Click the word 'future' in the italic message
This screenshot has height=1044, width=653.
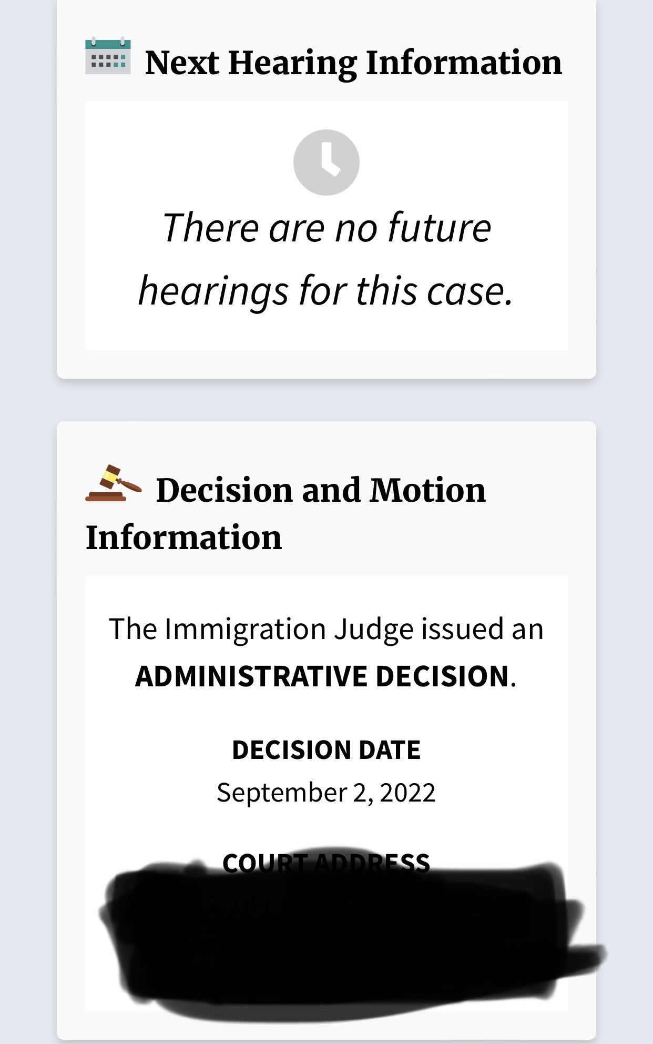point(440,227)
